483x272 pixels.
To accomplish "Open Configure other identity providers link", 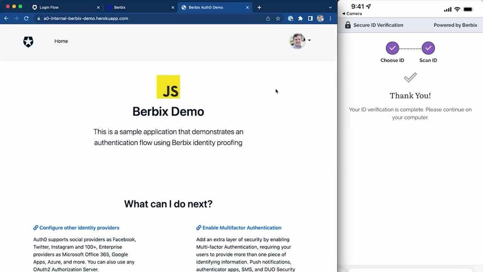I will (x=79, y=228).
